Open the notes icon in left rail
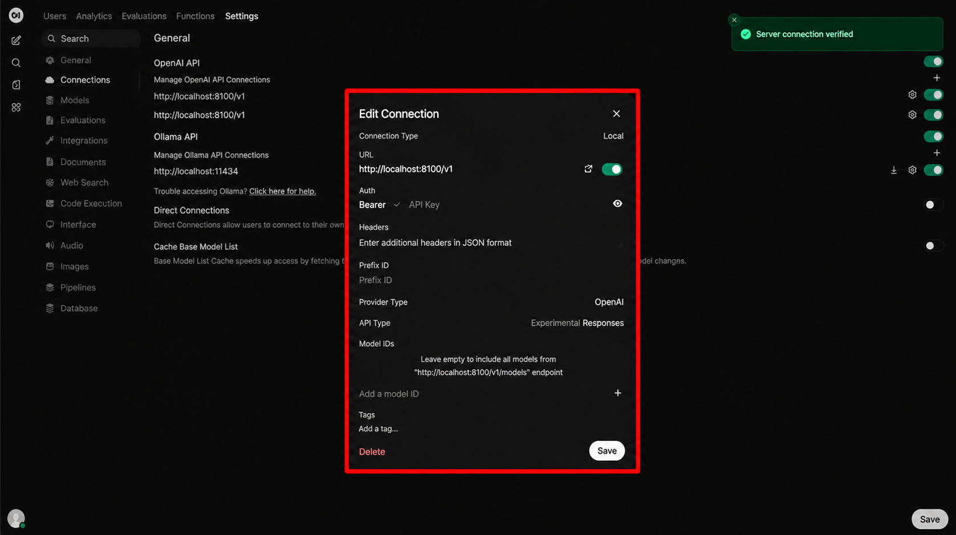Screen dimensions: 956x535 [x=16, y=85]
